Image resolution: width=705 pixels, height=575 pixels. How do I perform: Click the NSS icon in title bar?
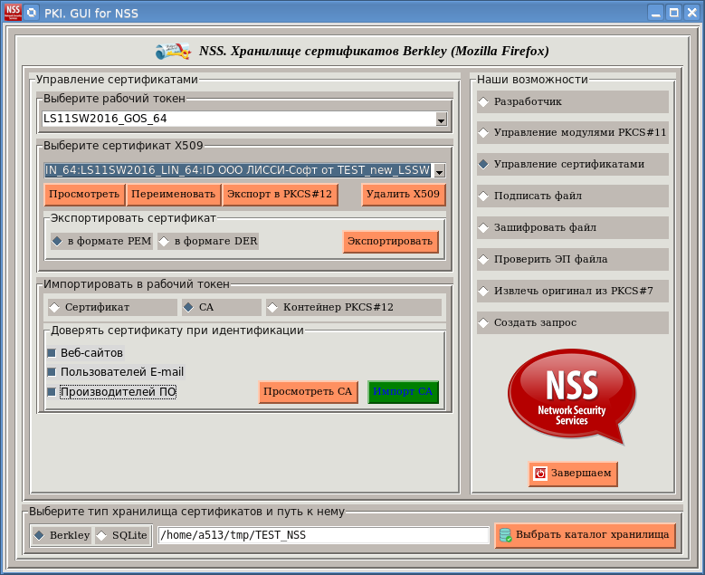pyautogui.click(x=12, y=12)
